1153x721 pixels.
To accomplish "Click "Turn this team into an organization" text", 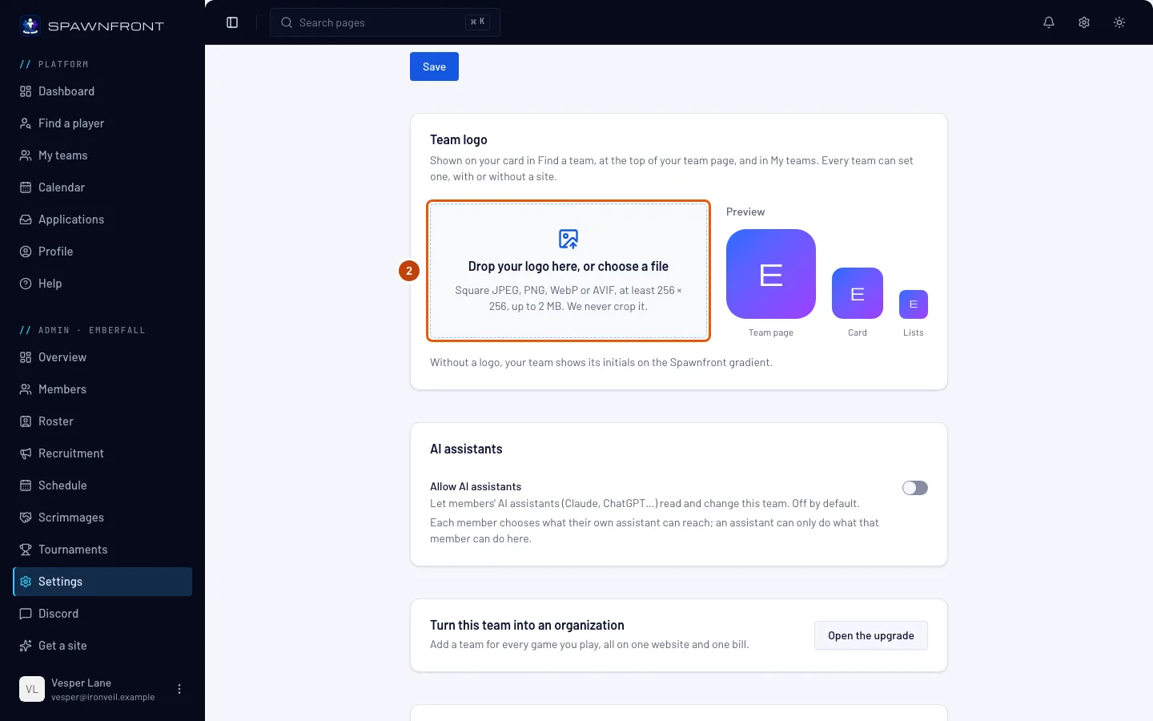I will [x=527, y=625].
